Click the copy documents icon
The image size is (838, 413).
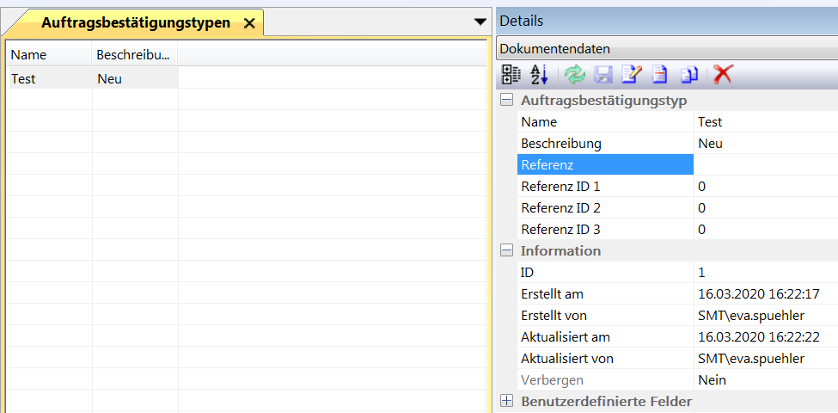(688, 75)
